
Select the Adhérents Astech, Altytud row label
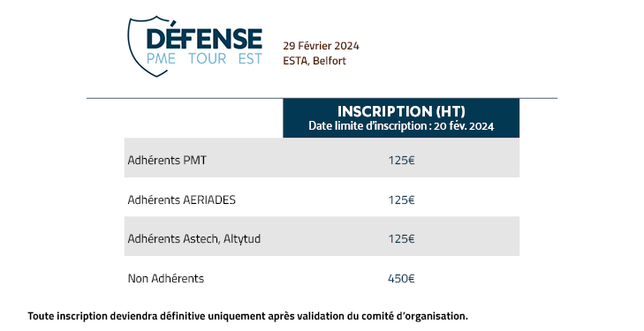point(193,238)
